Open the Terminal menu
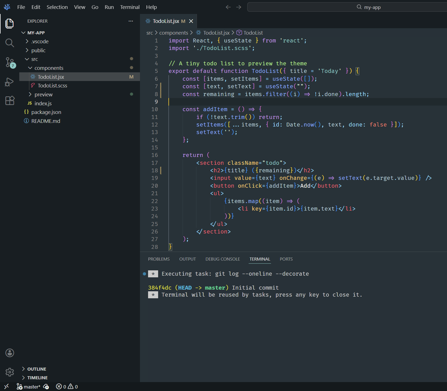This screenshot has width=447, height=391. pos(130,7)
